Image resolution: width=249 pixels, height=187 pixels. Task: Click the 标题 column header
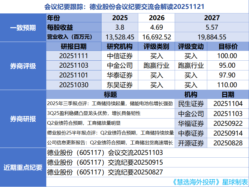pyautogui.click(x=110, y=94)
